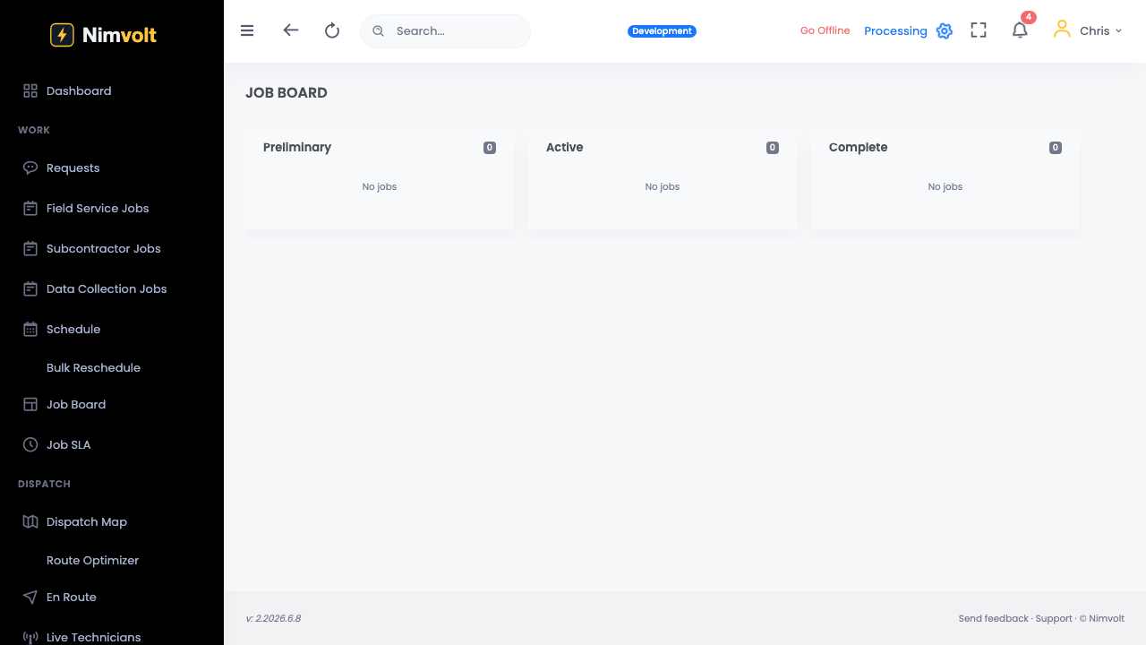
Task: Click the JOB BOARD page title
Action: point(286,92)
